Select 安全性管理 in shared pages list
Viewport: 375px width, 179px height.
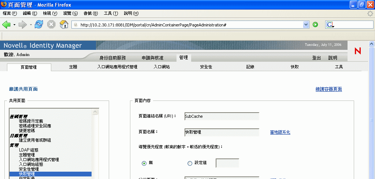[x=29, y=169]
